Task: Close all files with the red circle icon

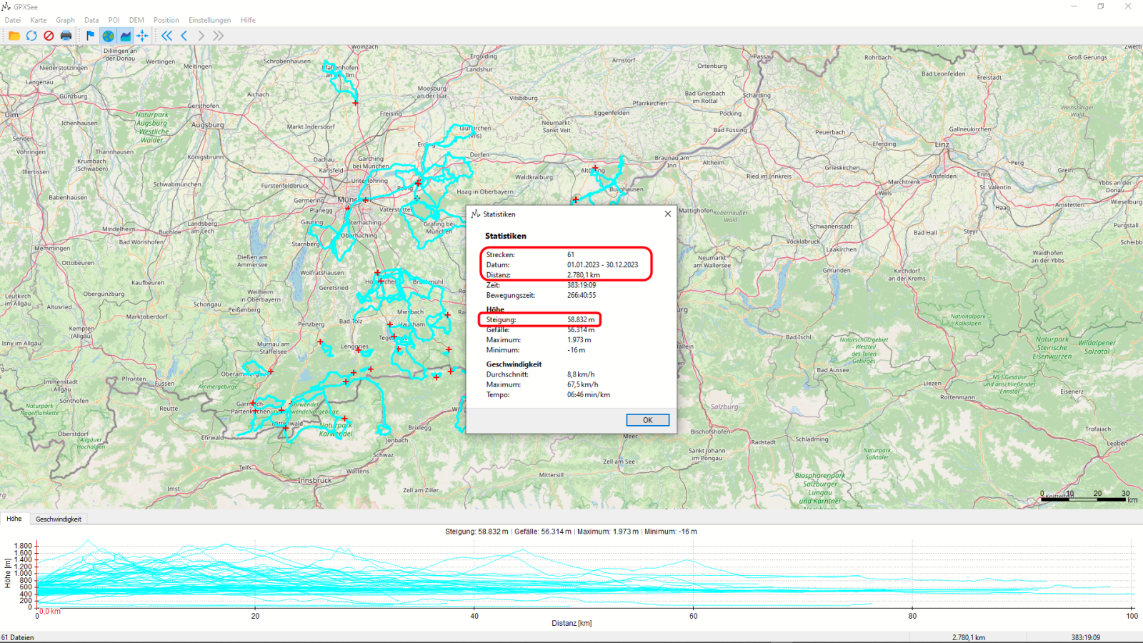Action: 49,36
